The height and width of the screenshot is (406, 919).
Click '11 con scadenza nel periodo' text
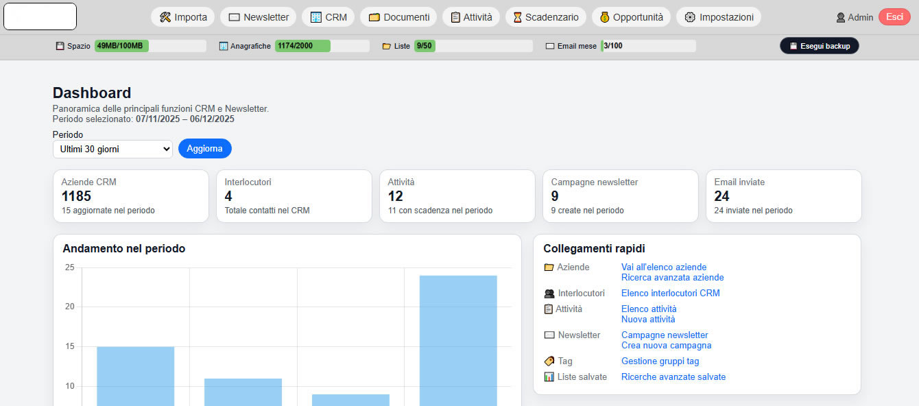pos(440,211)
